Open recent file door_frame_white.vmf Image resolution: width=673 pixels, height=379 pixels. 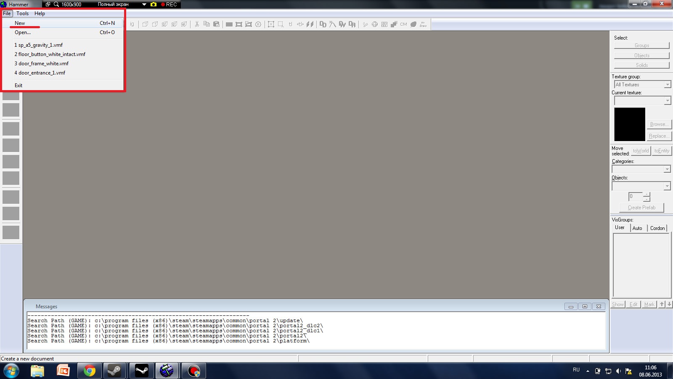[63, 64]
